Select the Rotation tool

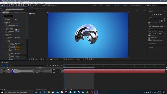12,5
